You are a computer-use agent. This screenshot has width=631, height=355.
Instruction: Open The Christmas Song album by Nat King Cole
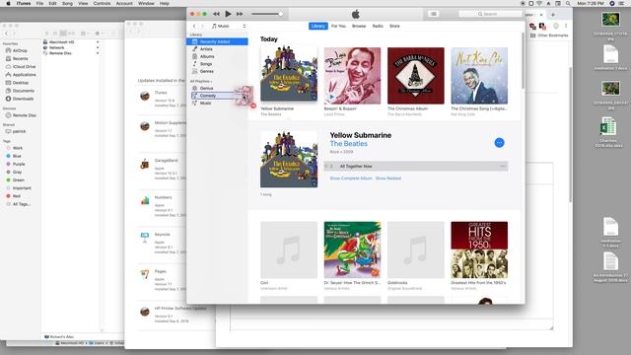[479, 76]
